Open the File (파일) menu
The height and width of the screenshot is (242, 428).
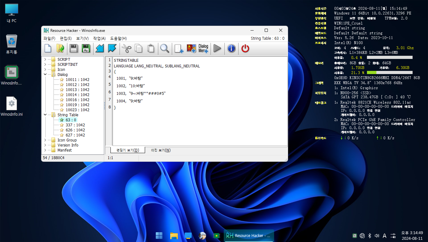point(49,38)
